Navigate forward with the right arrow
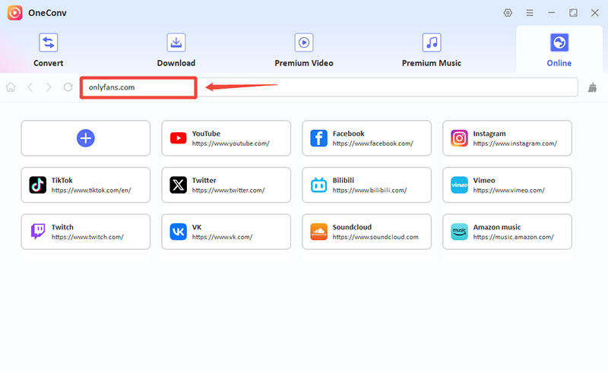Viewport: 608px width, 372px height. (49, 87)
